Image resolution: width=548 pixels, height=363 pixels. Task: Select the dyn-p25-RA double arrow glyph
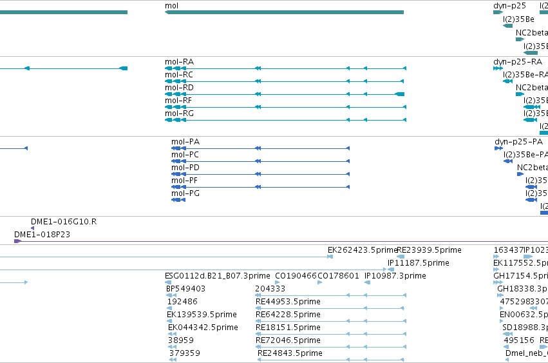tap(498, 68)
